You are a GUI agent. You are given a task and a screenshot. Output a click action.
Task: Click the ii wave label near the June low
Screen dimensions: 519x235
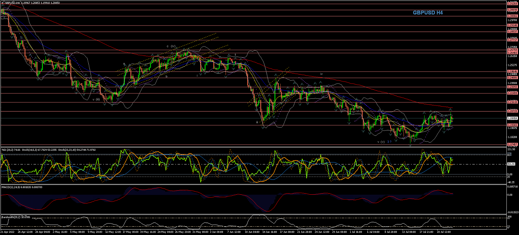point(257,122)
